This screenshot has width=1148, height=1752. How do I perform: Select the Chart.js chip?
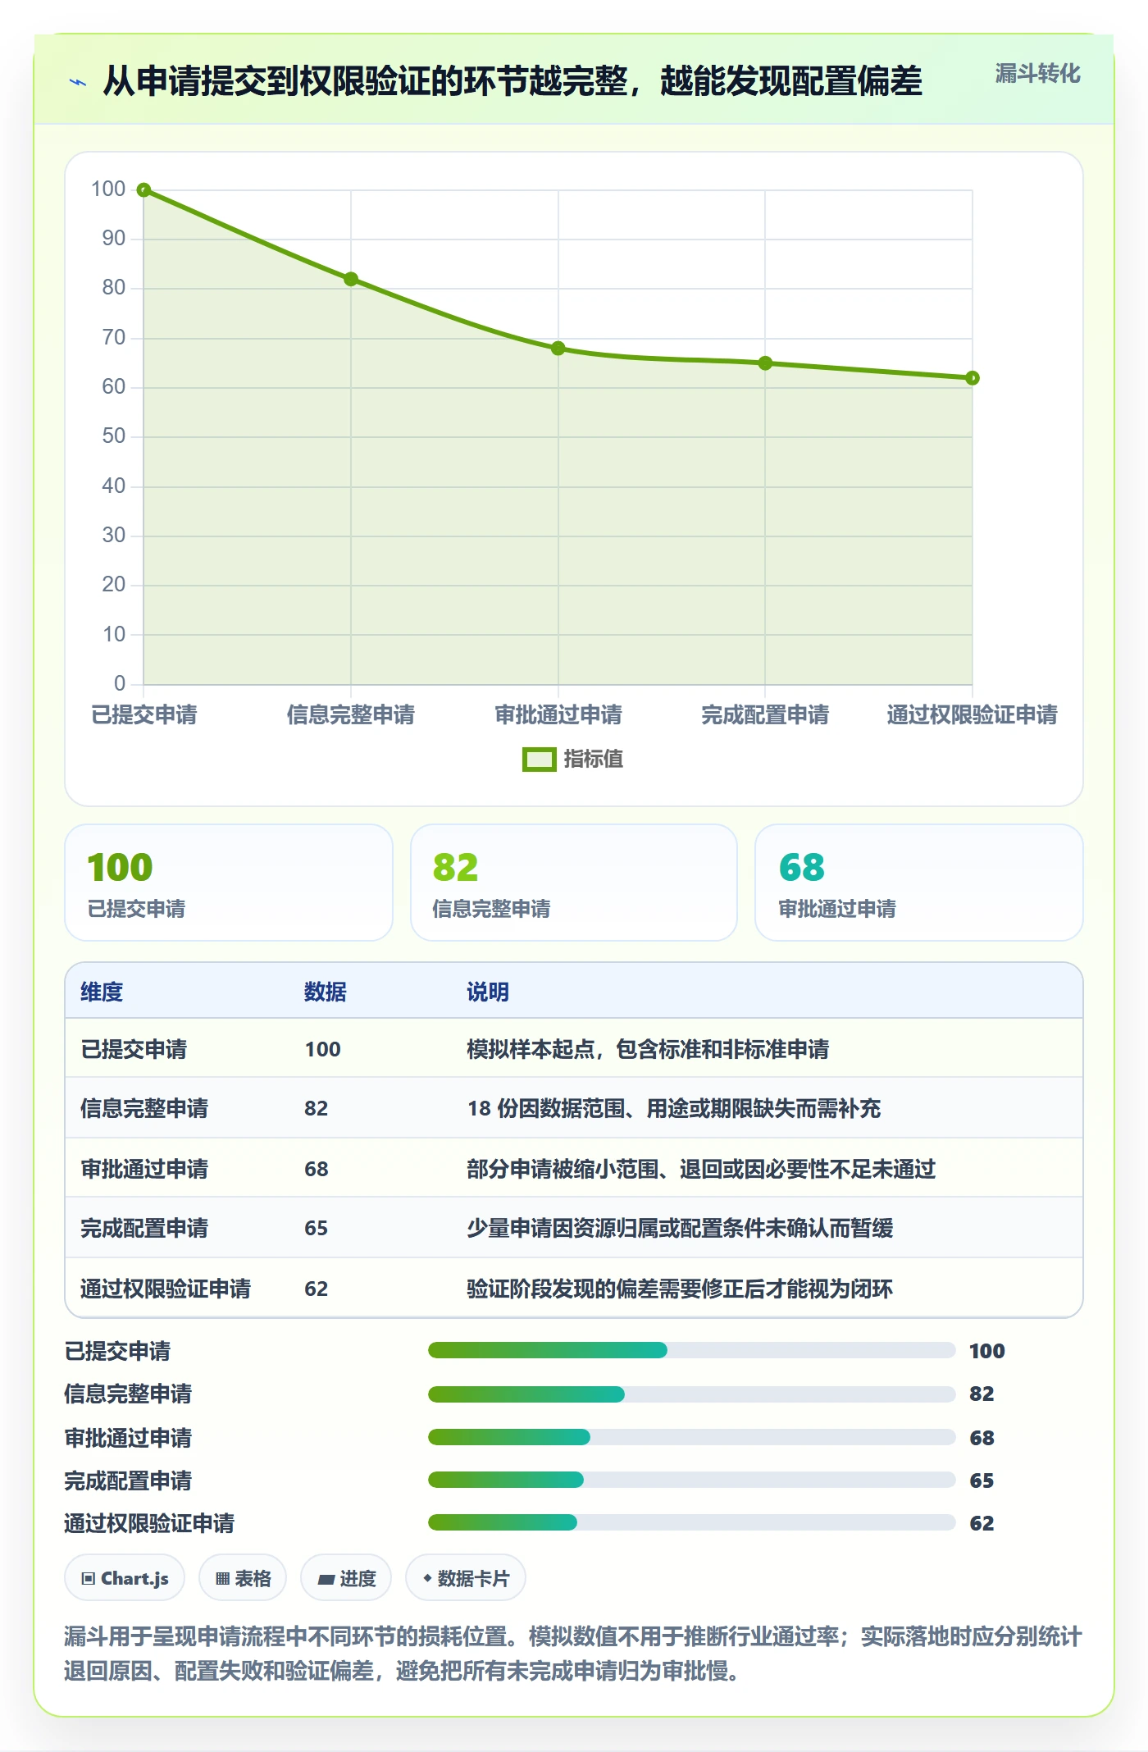[125, 1578]
